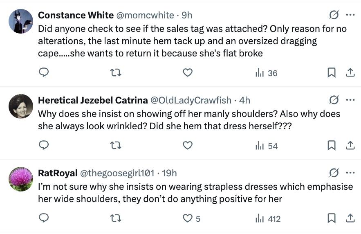
Task: View analytics showing 54 views
Action: pos(266,146)
